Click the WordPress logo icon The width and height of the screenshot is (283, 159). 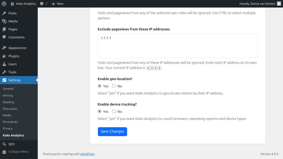[4, 4]
